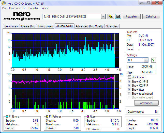Toggle the Show C1/PIE checkbox
Viewport: 164px width, 133px height.
(x=129, y=81)
